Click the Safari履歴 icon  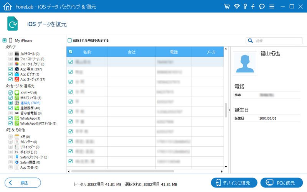17,162
